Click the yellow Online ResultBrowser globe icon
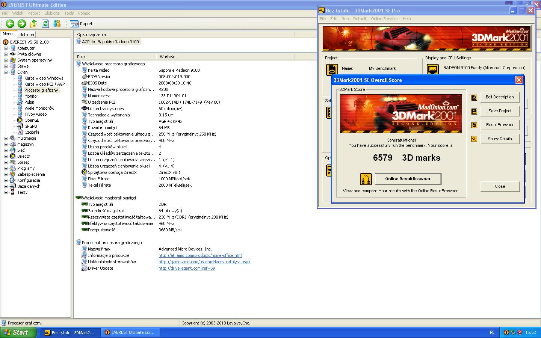This screenshot has height=338, width=541. (365, 179)
